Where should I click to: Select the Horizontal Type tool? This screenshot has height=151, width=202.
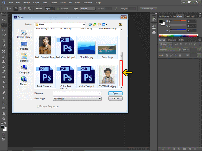3,98
